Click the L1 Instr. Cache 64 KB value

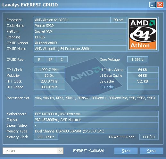tap(143, 70)
